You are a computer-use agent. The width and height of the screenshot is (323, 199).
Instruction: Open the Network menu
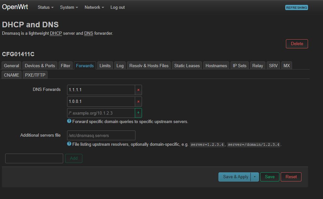click(x=93, y=7)
